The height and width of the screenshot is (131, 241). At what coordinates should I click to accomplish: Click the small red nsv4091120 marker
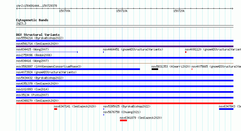coord(186,52)
